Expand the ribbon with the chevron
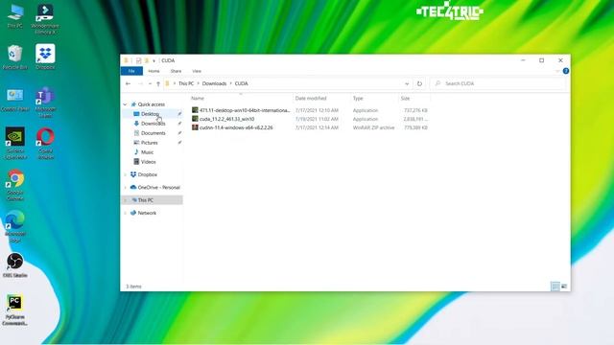 point(557,71)
